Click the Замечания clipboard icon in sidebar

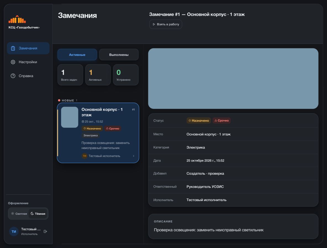(13, 48)
